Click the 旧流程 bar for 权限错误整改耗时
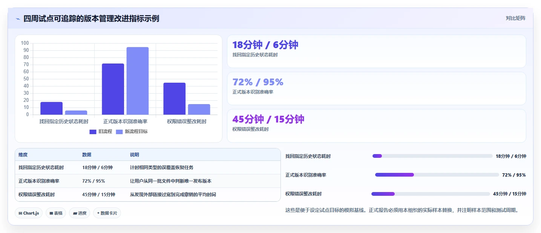541x233 pixels. click(175, 98)
